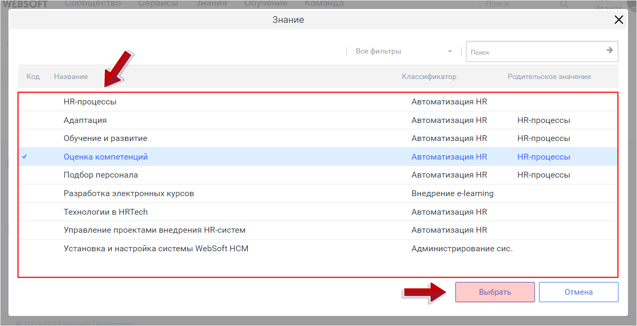The image size is (637, 326).
Task: Open the Знания menu
Action: 211,3
